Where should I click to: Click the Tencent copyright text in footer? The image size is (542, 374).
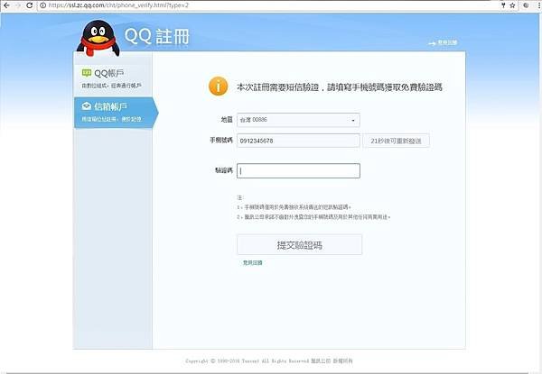click(x=269, y=360)
